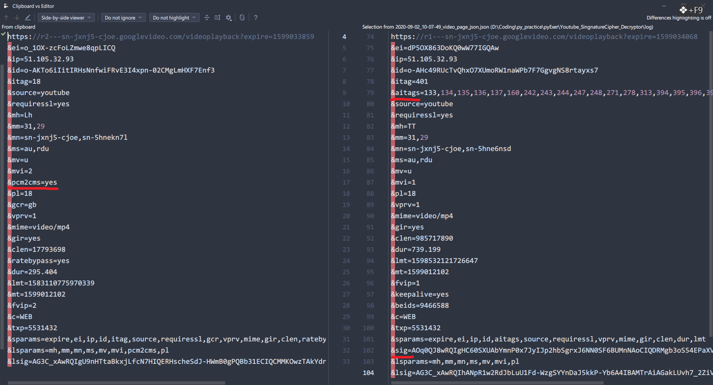Viewport: 713px width, 385px height.
Task: Click the collapse unchanged fragments icon
Action: [207, 17]
